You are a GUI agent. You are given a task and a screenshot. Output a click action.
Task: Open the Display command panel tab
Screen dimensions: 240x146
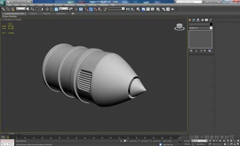click(x=207, y=20)
